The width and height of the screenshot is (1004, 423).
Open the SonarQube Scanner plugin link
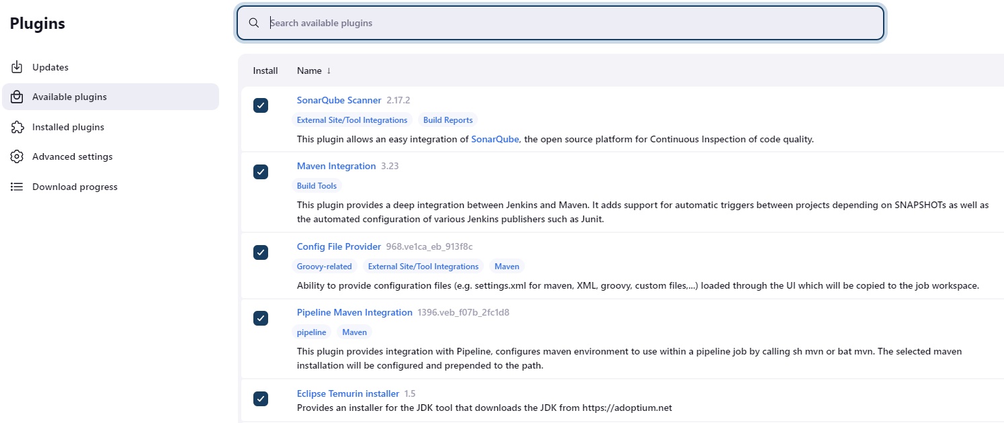tap(339, 100)
